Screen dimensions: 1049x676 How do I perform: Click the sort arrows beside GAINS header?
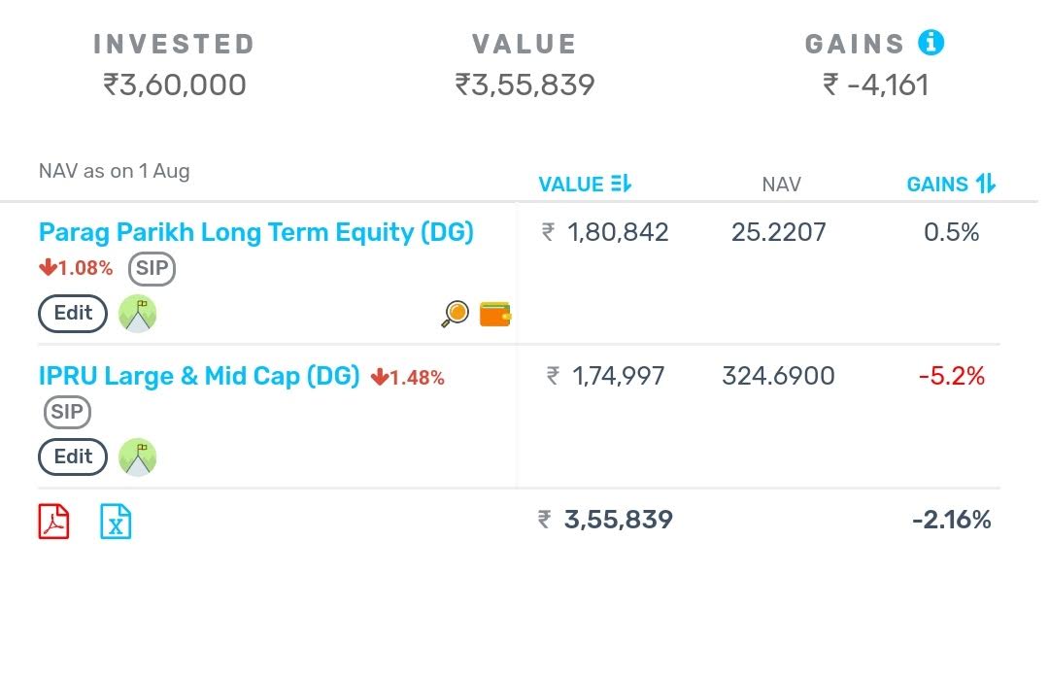[985, 183]
